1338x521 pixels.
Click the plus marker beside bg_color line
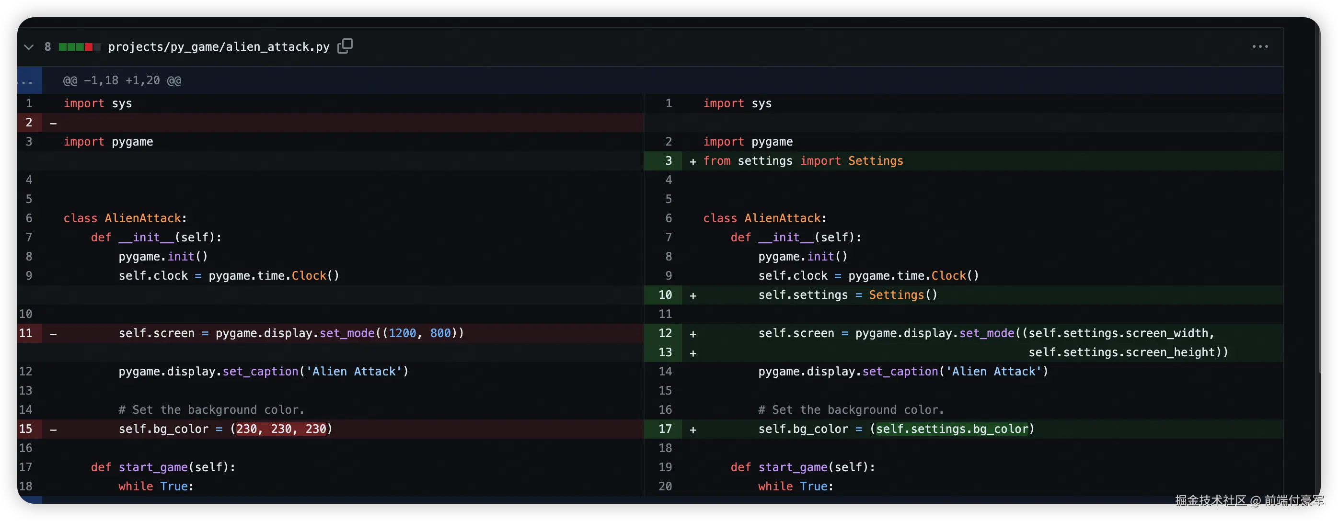click(x=693, y=430)
